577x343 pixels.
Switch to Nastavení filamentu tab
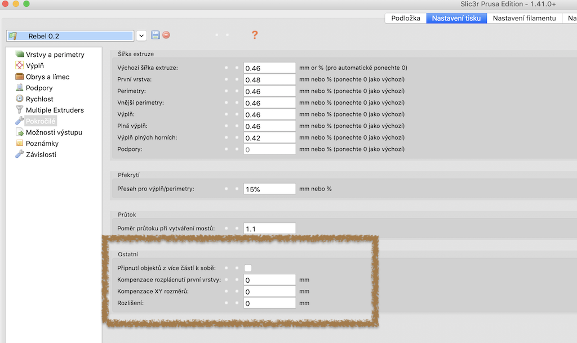(524, 18)
